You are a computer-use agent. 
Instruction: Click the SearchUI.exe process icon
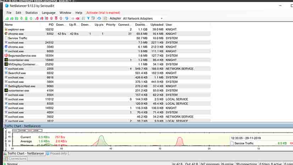tap(6, 73)
